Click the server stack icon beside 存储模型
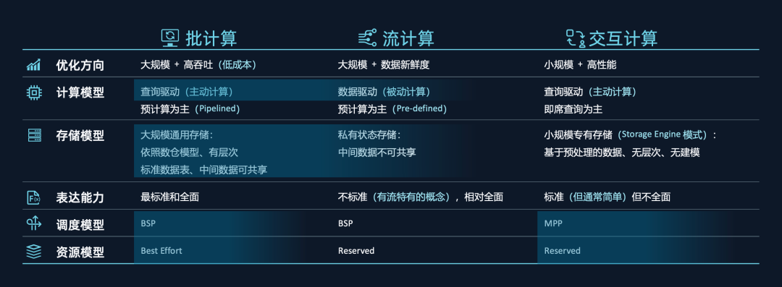Viewport: 782px width, 287px height. pyautogui.click(x=33, y=135)
